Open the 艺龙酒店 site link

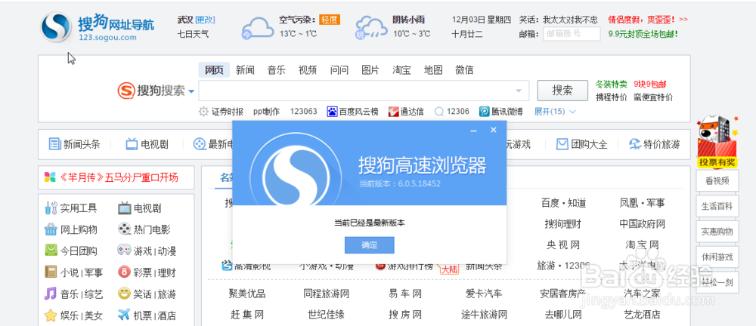642,315
